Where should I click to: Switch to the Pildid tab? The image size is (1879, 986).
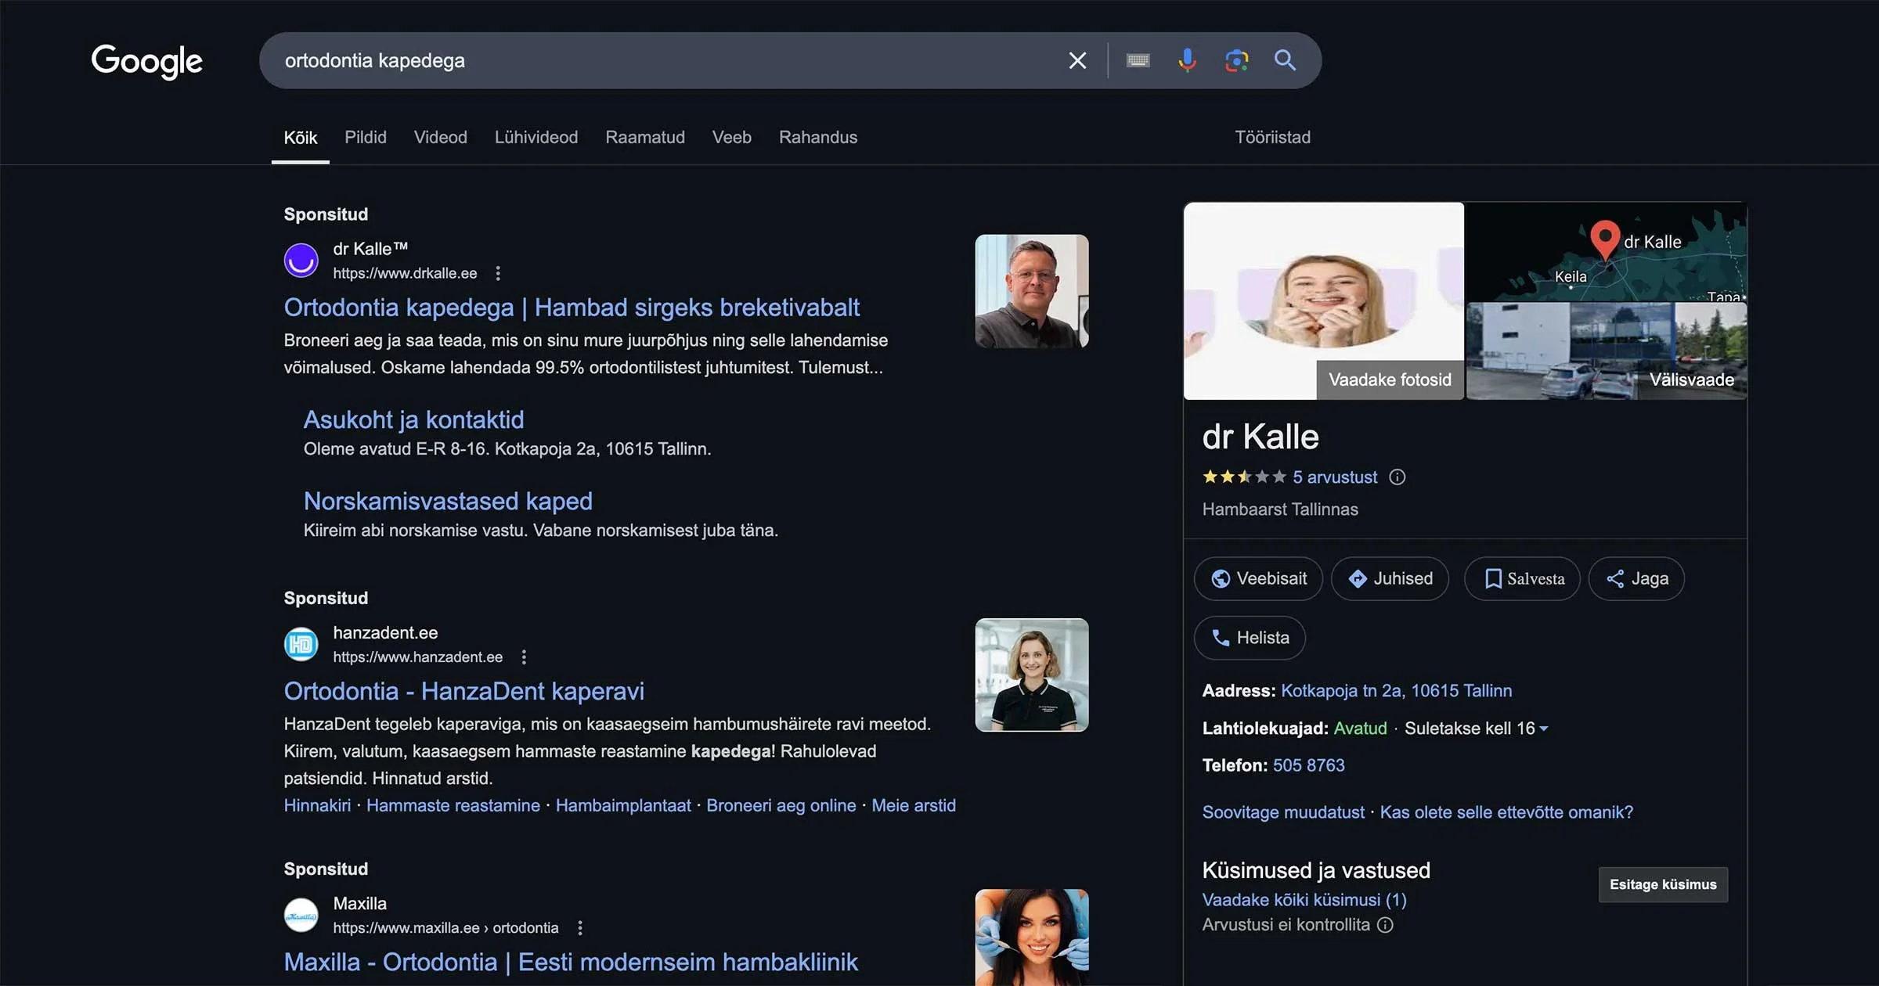(x=366, y=137)
